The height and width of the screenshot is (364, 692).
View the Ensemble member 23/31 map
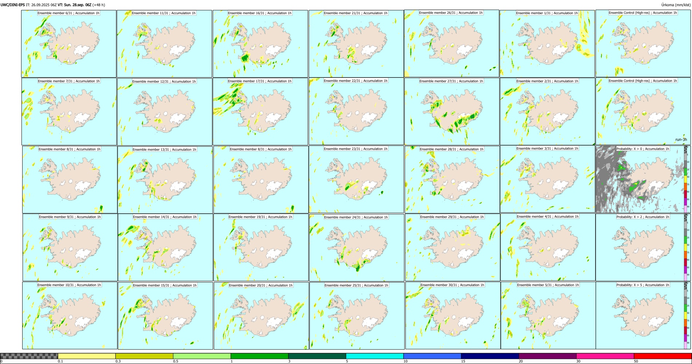[x=356, y=179]
